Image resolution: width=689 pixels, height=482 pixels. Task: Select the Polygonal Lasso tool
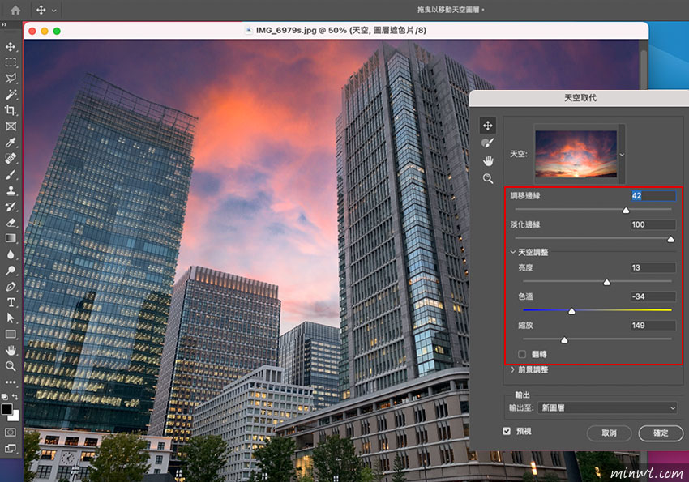(x=11, y=78)
